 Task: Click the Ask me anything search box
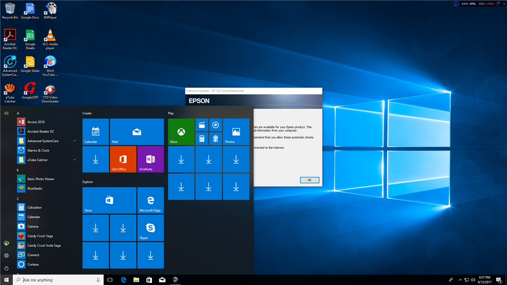[x=58, y=280]
